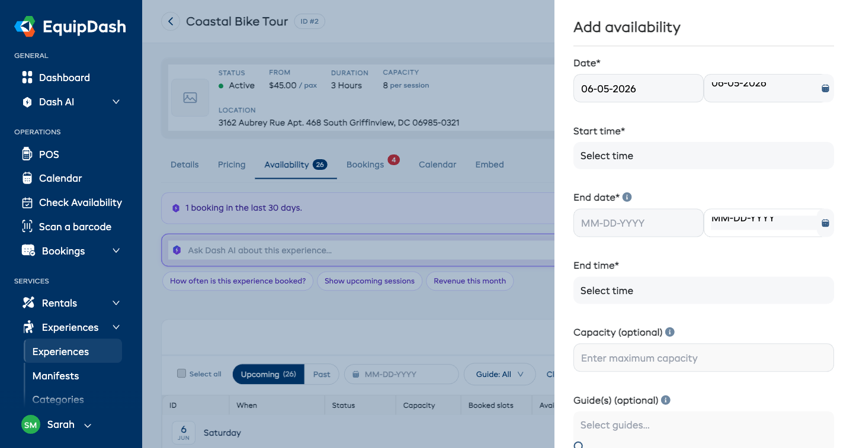The image size is (853, 448).
Task: Open the Sarah account menu chevron
Action: tap(88, 426)
